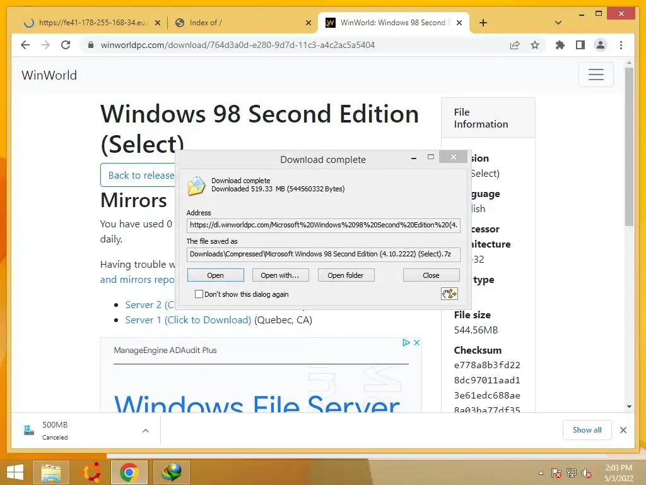Click the ManageEngine ADAudit Plus ad text
This screenshot has height=485, width=646.
[165, 350]
